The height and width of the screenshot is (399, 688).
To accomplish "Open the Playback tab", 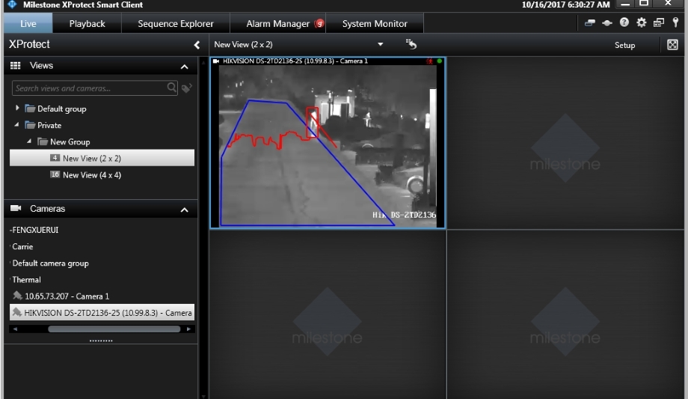I will click(x=87, y=24).
